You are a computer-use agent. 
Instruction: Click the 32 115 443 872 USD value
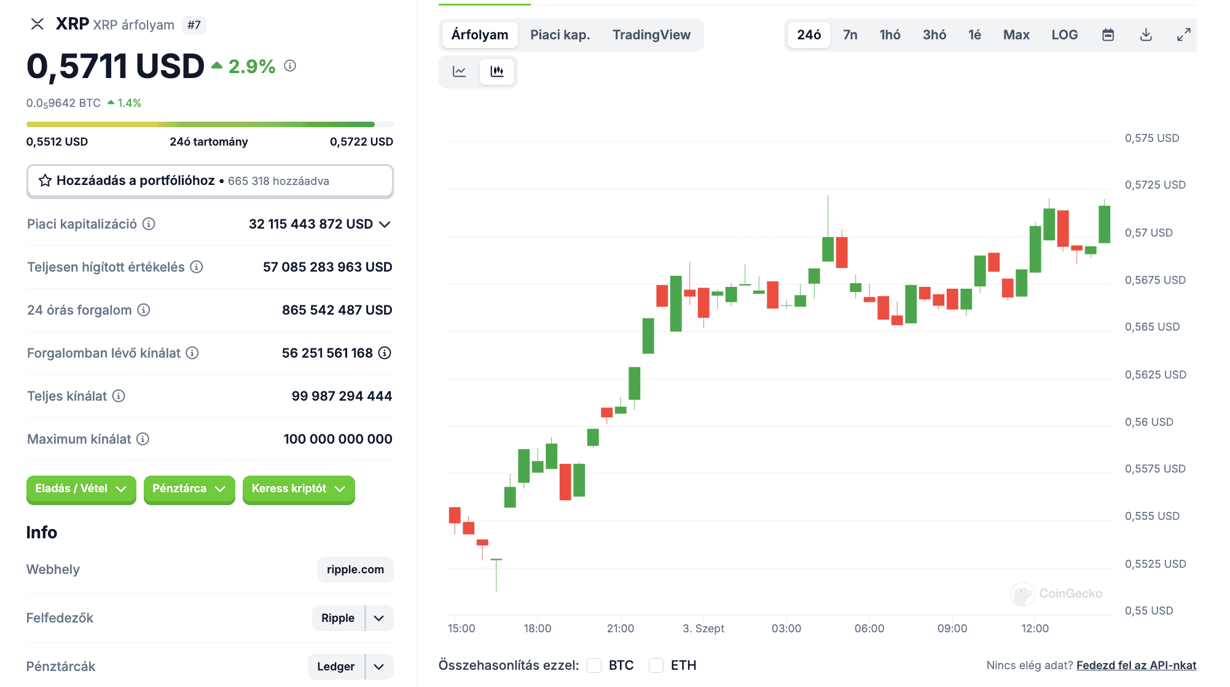[x=311, y=224]
